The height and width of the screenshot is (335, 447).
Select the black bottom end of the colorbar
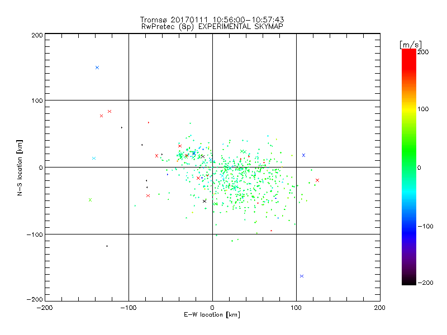[409, 281]
